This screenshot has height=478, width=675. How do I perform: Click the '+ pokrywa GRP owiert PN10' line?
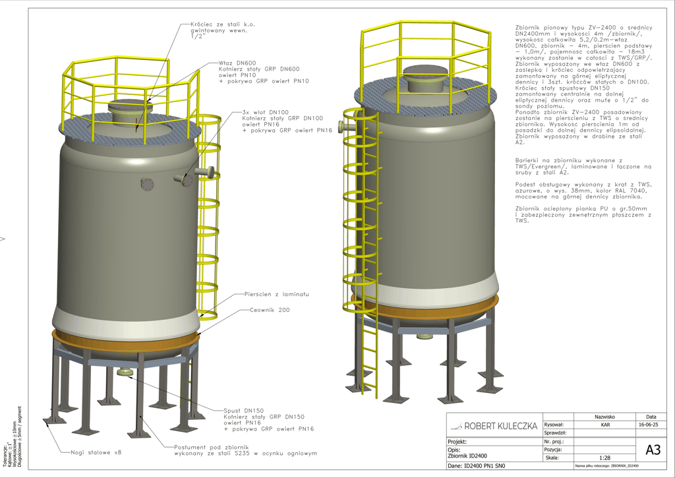tap(264, 81)
